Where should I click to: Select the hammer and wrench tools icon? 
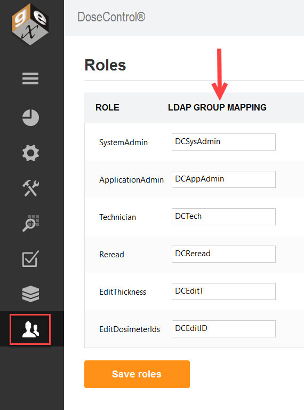30,188
